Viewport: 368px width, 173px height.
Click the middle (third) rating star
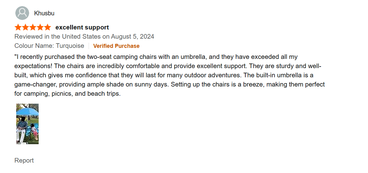click(33, 27)
